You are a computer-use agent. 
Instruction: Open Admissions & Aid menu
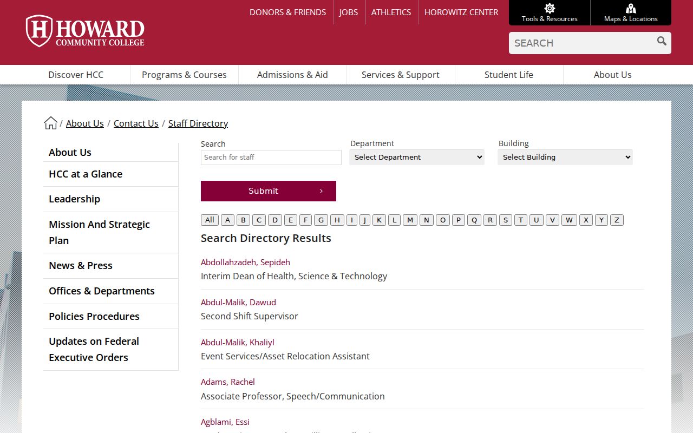coord(292,75)
